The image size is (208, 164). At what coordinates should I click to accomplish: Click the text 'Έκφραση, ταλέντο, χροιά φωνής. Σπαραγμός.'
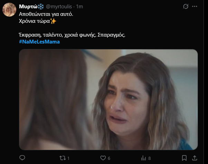pos(72,35)
